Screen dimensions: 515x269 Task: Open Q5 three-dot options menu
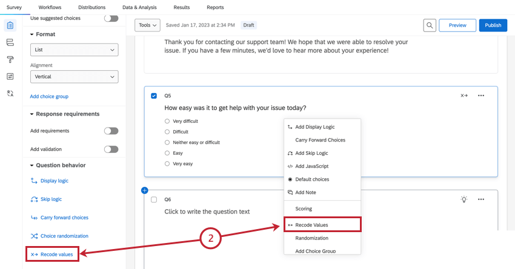tap(481, 96)
